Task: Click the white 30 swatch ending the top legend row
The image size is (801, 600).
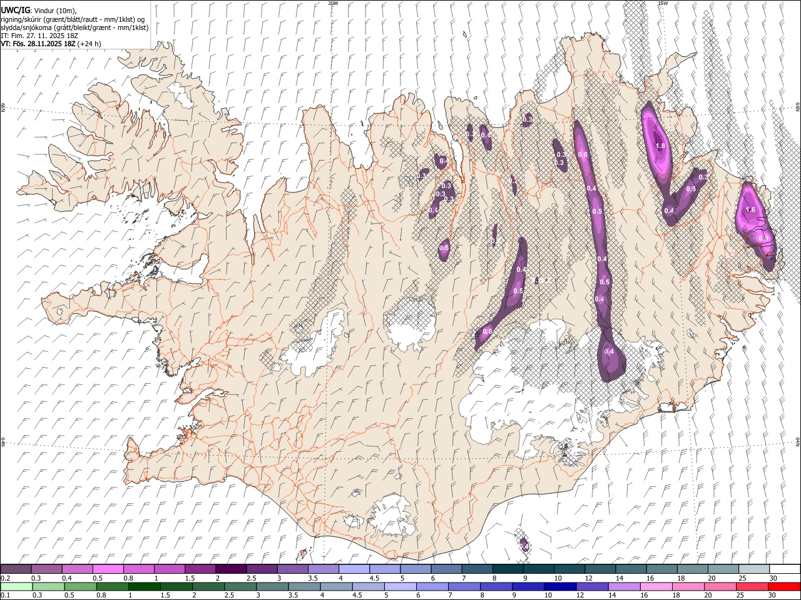Action: pyautogui.click(x=784, y=569)
